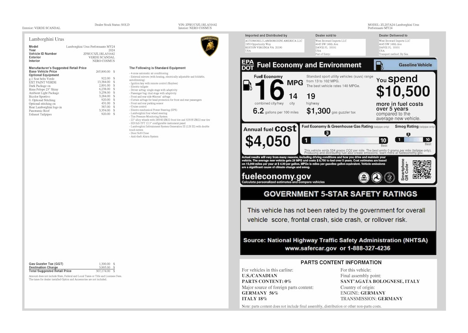
Task: Click the large 16 combined MPG figure
Action: tap(270, 90)
